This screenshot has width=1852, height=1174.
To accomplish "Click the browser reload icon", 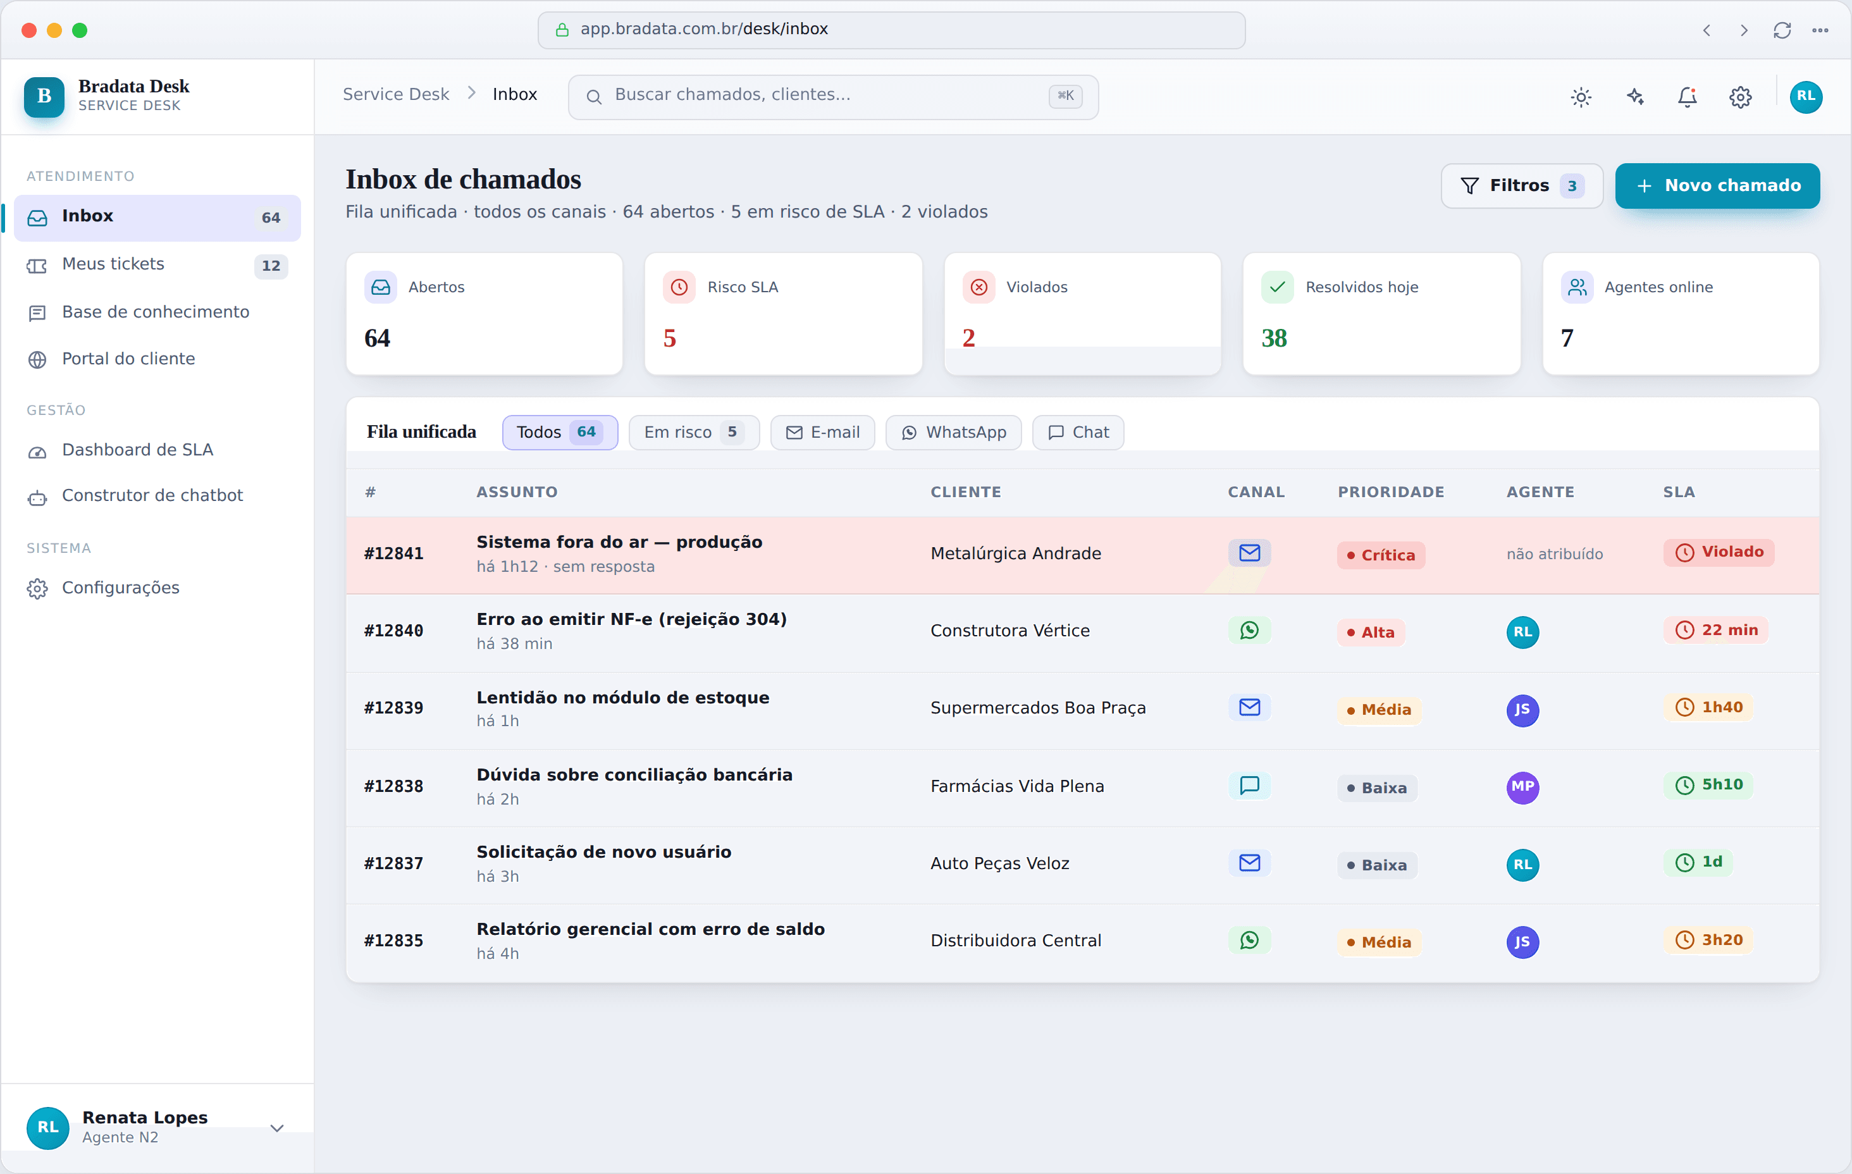I will pyautogui.click(x=1781, y=30).
